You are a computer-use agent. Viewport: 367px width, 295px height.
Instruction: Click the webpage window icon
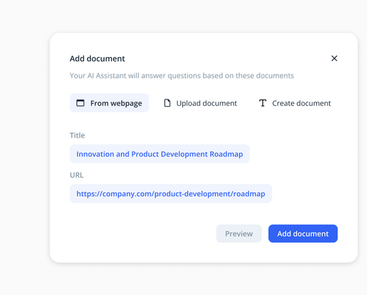tap(80, 103)
